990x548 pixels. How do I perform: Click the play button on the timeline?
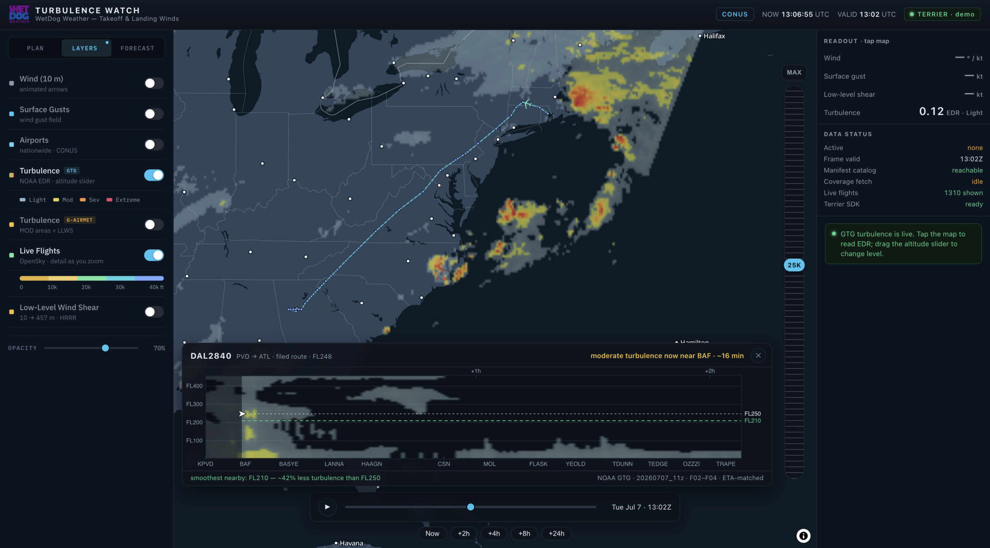(327, 507)
